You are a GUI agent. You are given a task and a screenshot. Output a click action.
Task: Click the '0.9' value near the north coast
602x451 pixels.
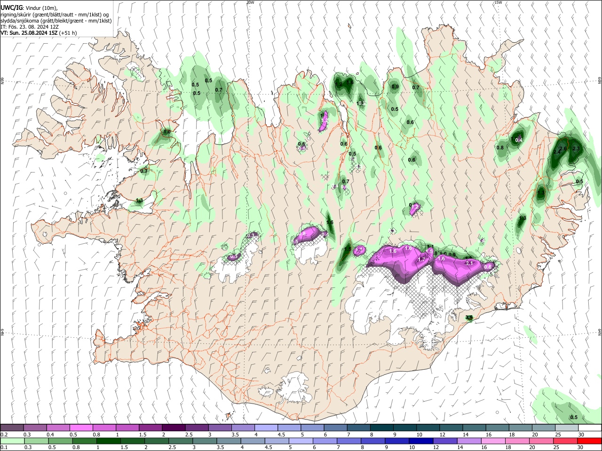(x=395, y=86)
